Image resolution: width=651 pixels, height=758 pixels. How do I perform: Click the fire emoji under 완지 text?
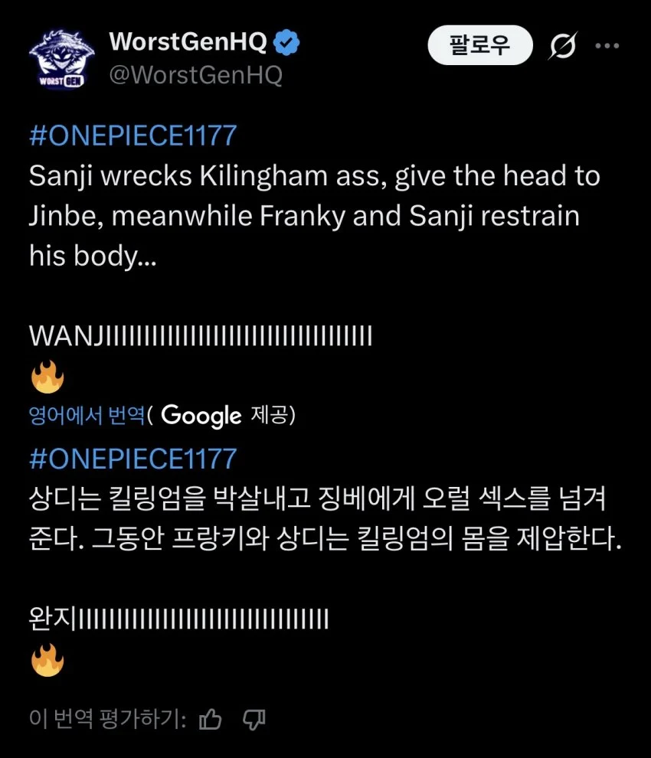47,661
